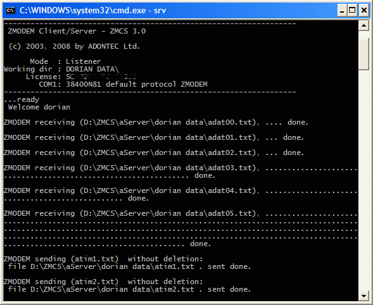The image size is (373, 305).
Task: Click the empty scrollbar track below the thumb
Action: pos(364,180)
